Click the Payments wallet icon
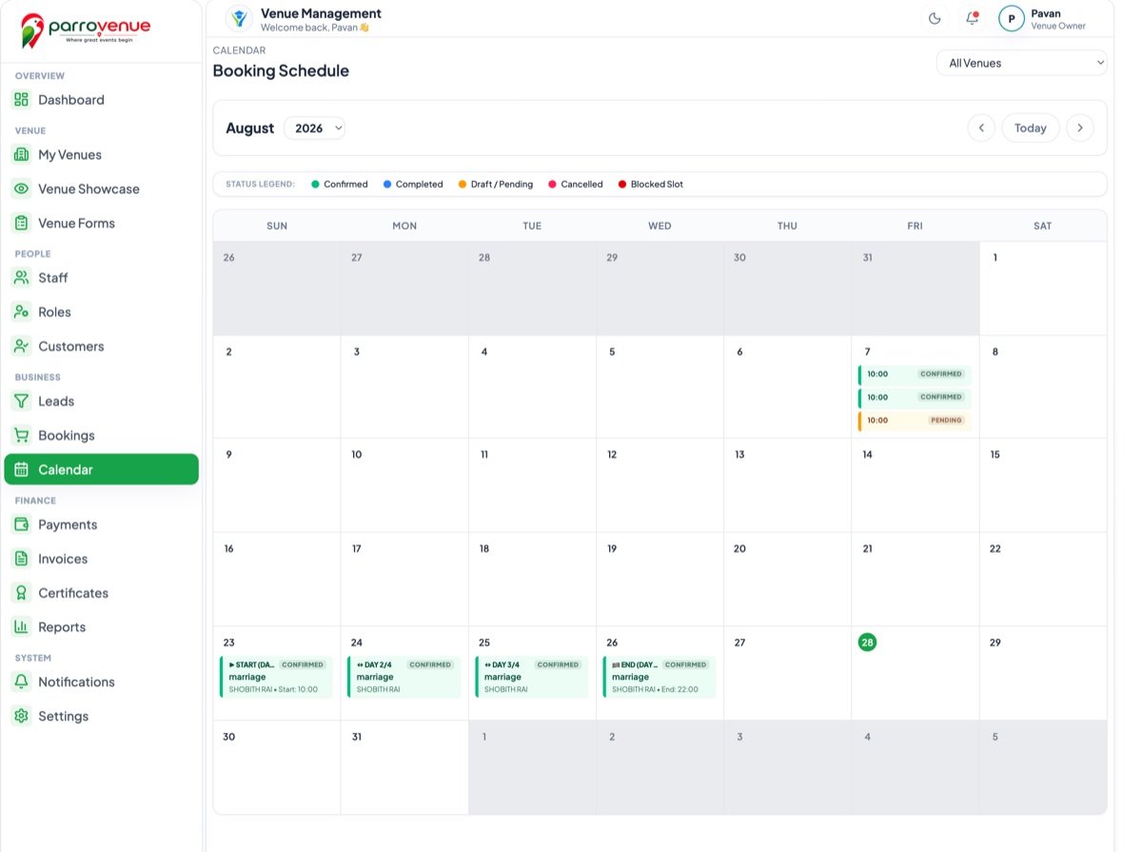Screen dimensions: 1142x852 click(21, 525)
